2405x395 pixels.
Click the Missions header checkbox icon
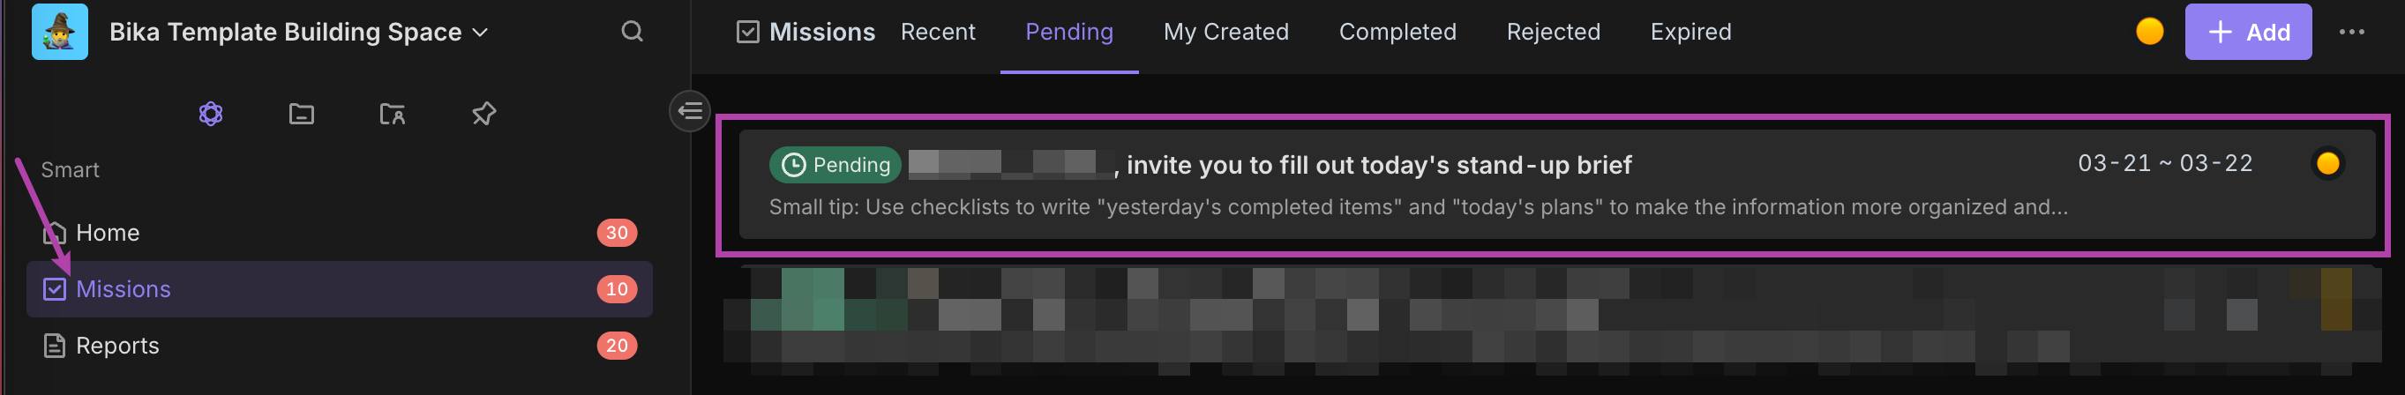(748, 32)
